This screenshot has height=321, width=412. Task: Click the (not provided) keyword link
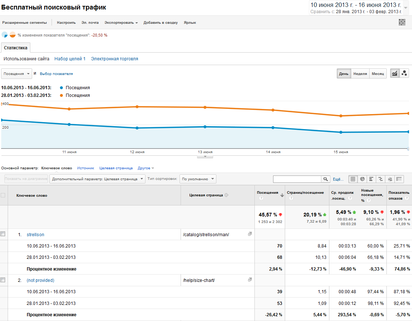point(41,280)
